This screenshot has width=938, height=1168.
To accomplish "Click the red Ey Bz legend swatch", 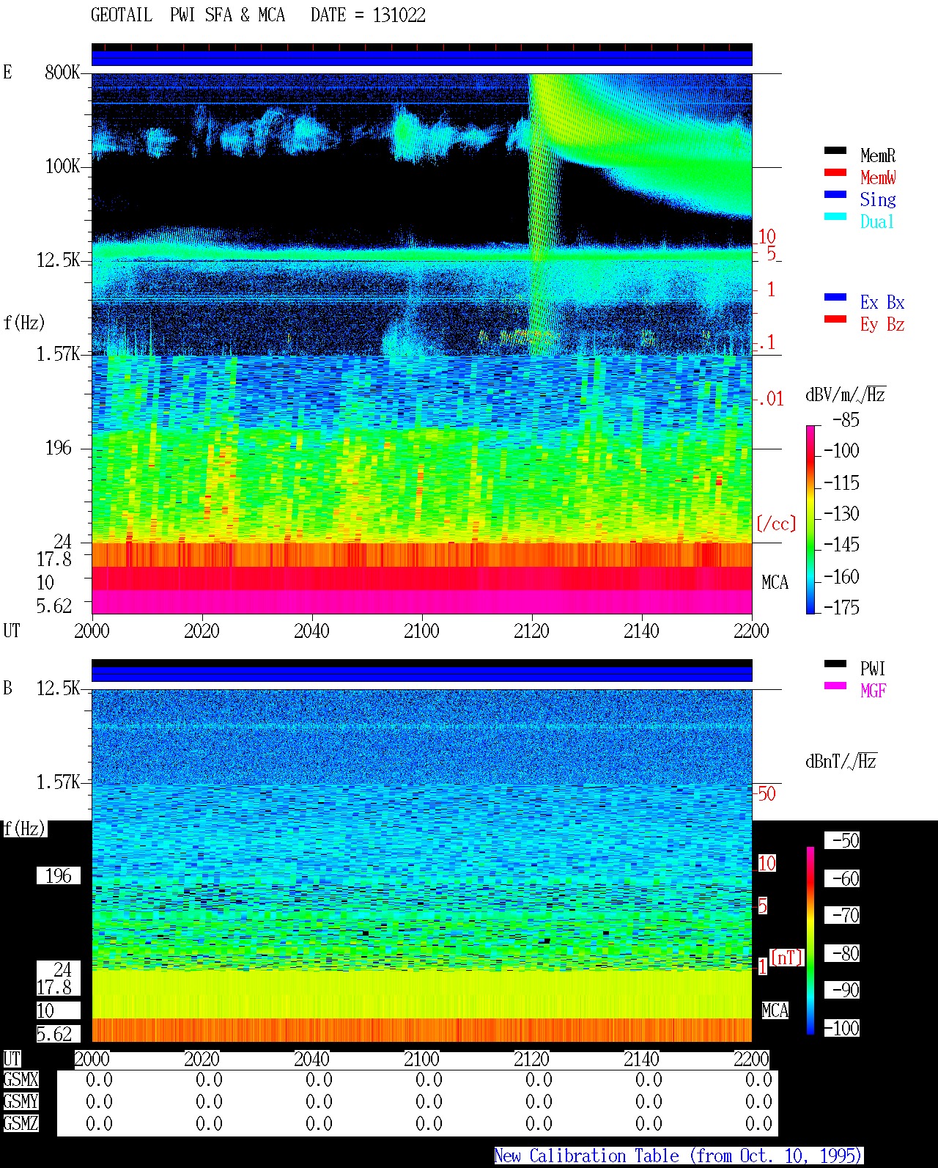I will coord(835,319).
